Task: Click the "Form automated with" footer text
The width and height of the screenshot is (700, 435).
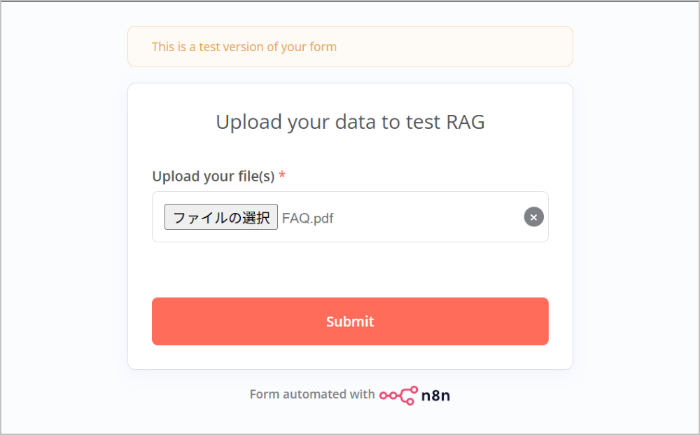Action: pos(312,394)
